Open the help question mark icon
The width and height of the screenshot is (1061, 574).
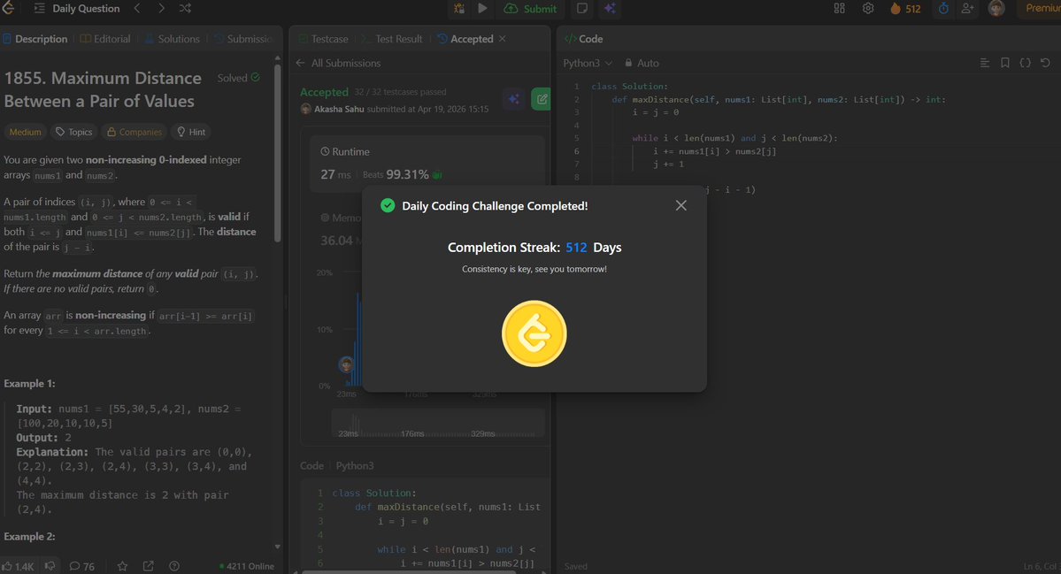pos(174,566)
